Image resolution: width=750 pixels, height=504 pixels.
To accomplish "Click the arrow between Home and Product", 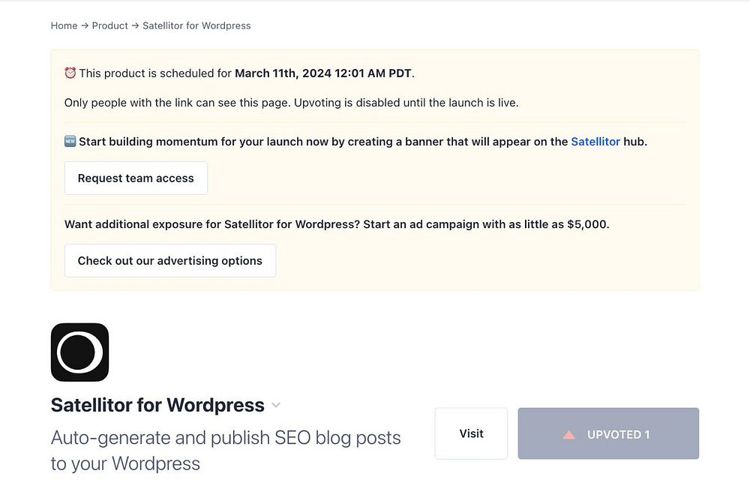I will pos(85,25).
